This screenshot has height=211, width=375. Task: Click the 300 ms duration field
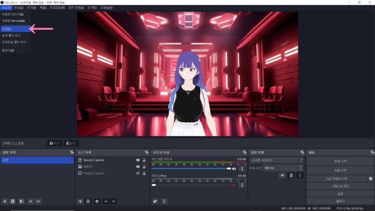click(281, 168)
